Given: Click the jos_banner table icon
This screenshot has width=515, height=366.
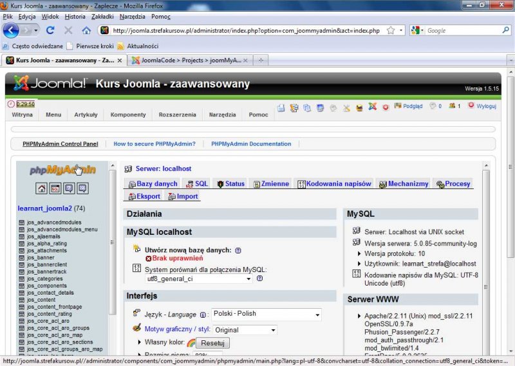Looking at the screenshot, I should (22, 257).
